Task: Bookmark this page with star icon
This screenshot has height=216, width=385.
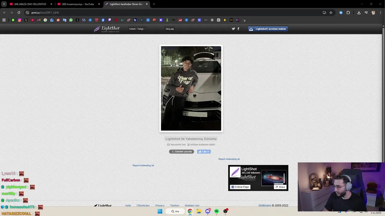Action: (331, 13)
